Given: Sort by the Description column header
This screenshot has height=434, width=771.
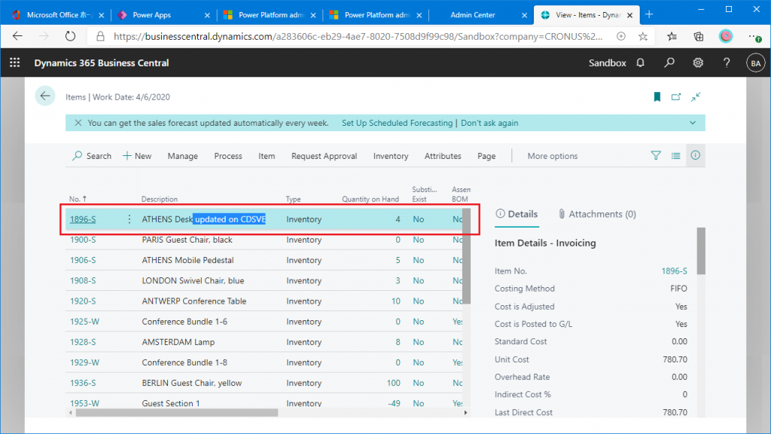Looking at the screenshot, I should point(160,199).
